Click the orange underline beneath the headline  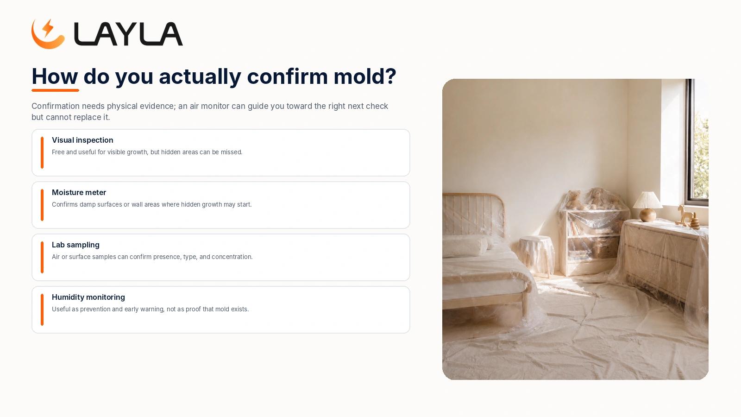[55, 90]
